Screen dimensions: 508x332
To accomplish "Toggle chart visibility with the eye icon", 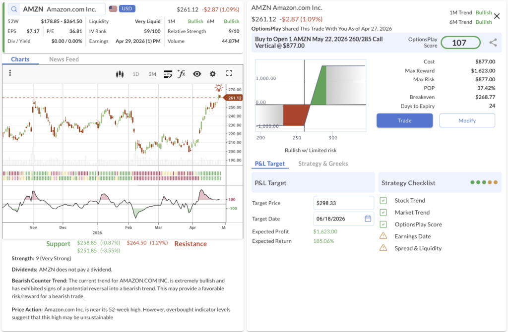I will [197, 74].
